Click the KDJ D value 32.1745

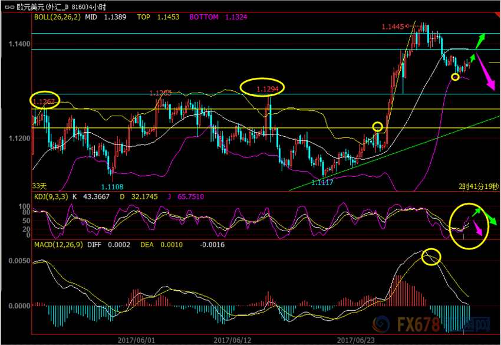click(144, 196)
